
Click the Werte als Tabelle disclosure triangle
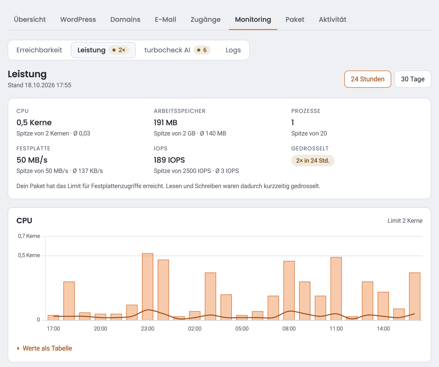point(18,348)
